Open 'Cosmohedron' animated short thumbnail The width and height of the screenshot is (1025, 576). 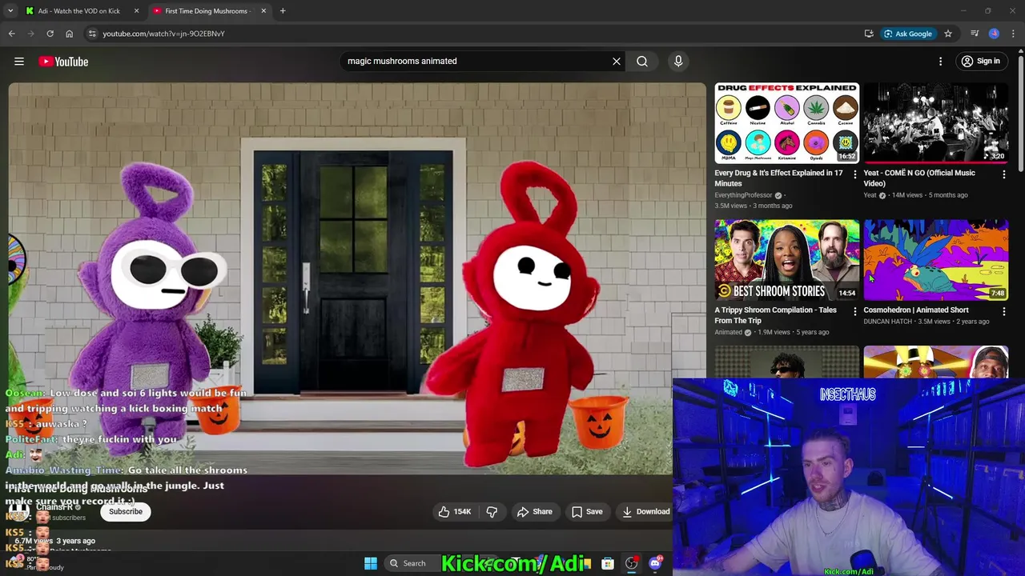click(x=935, y=259)
